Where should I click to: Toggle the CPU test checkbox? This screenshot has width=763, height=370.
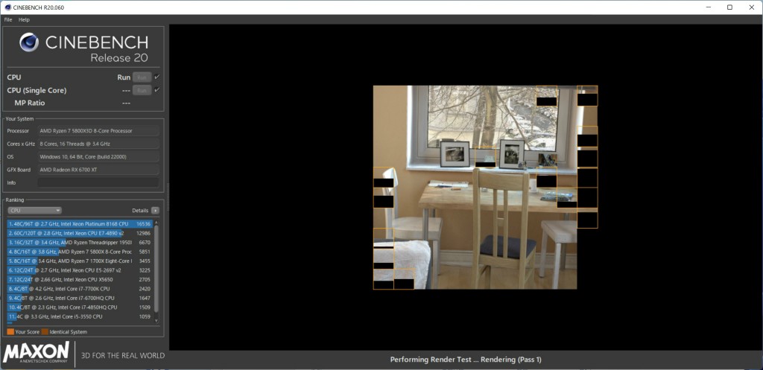(156, 77)
